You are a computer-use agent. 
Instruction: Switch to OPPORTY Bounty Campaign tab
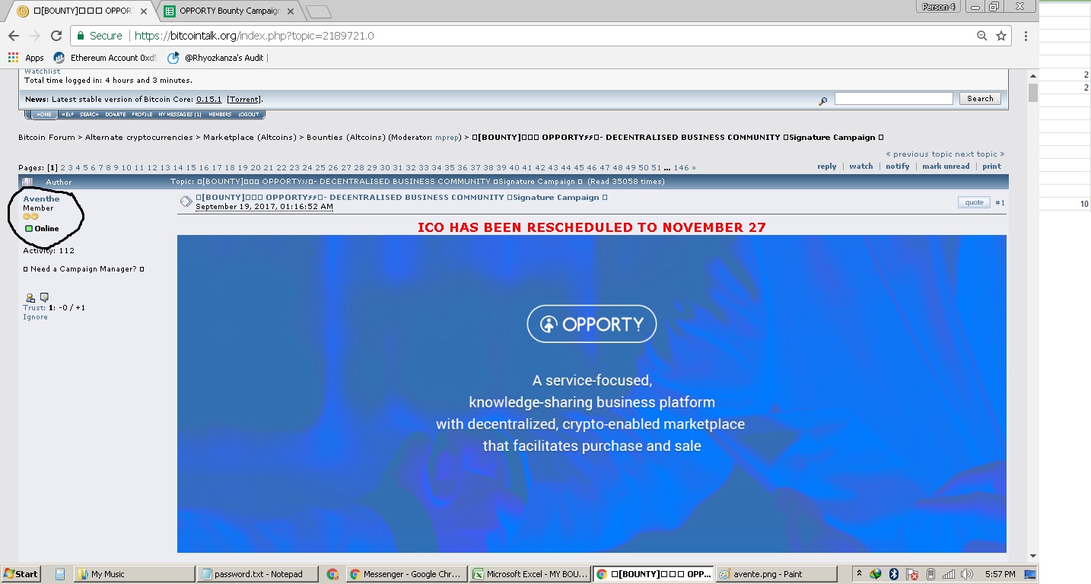coord(228,11)
